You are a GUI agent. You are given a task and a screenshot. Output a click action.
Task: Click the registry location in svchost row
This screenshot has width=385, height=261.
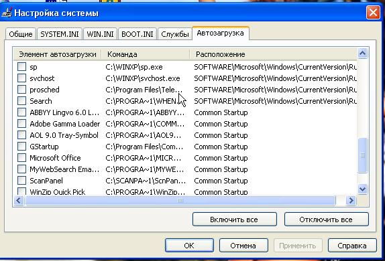[275, 78]
